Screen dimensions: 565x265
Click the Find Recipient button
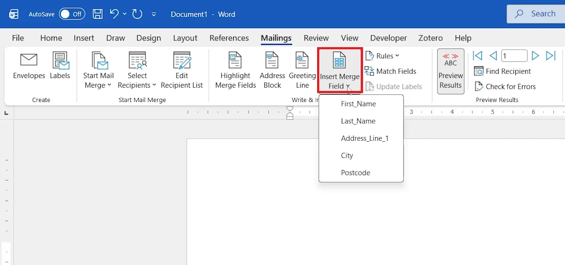[502, 71]
